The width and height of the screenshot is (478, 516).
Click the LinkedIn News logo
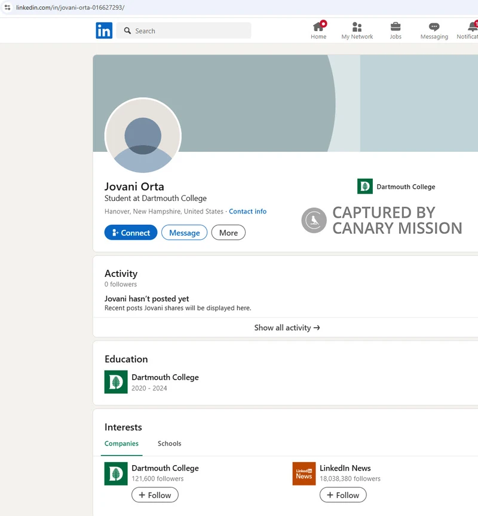(304, 474)
